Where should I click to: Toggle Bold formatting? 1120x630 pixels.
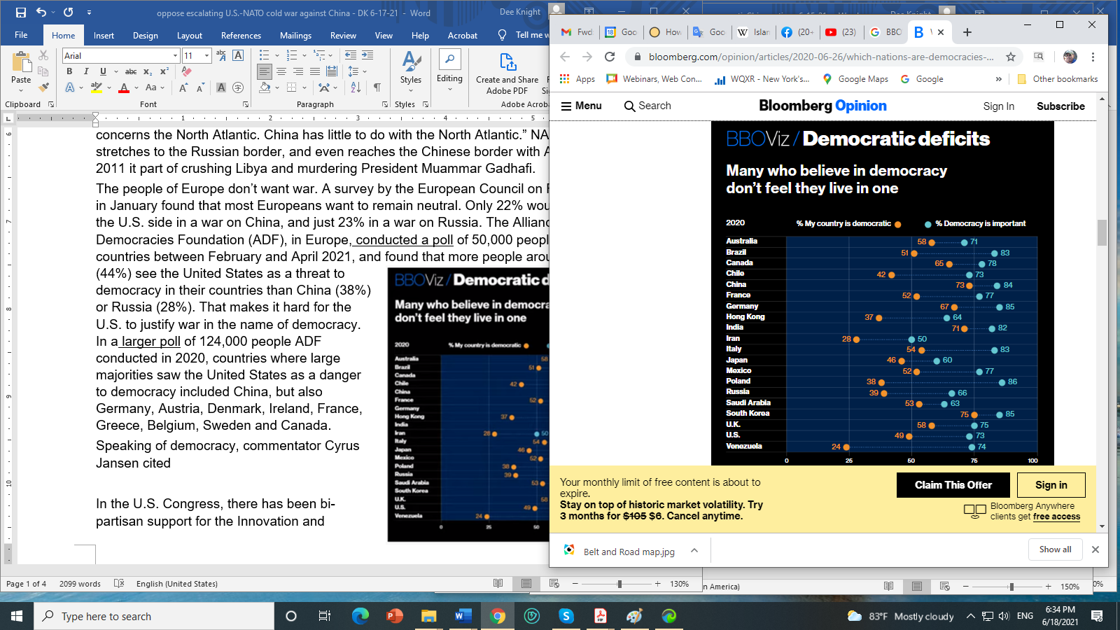pos(69,71)
